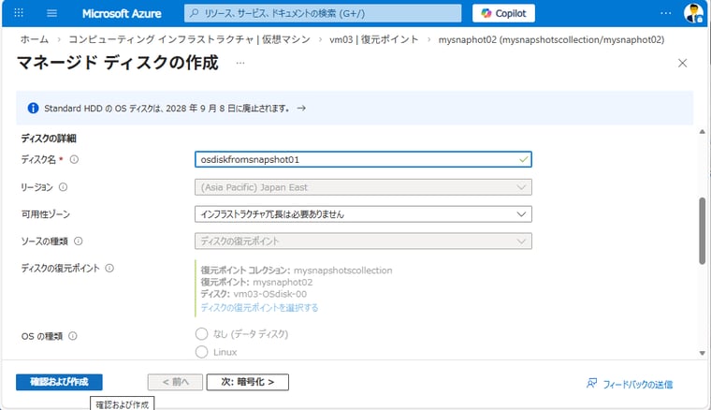This screenshot has height=410, width=711.
Task: Open the user account avatar
Action: 693,13
